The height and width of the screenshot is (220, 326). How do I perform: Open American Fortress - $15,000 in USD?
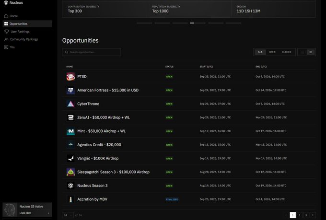pos(108,90)
